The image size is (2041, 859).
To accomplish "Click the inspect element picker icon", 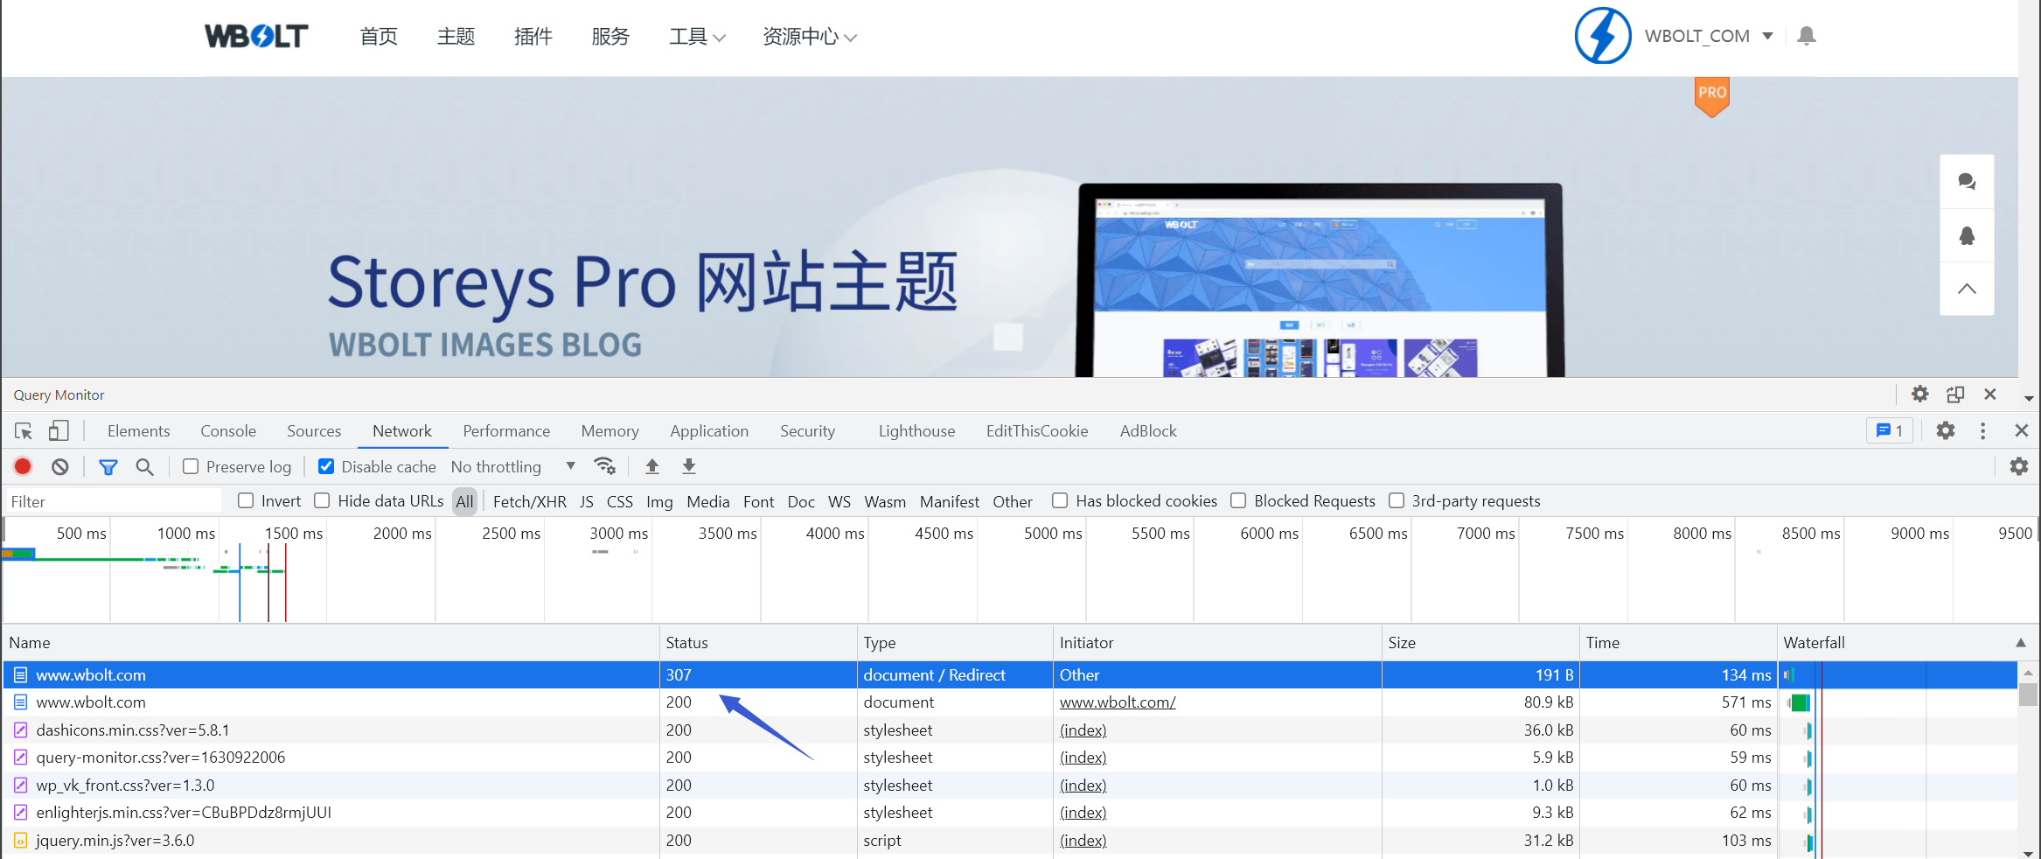I will [x=24, y=431].
